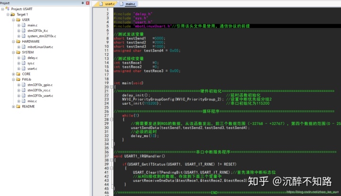Select misc.c in FWLib group
The width and height of the screenshot is (341, 196).
click(x=32, y=101)
